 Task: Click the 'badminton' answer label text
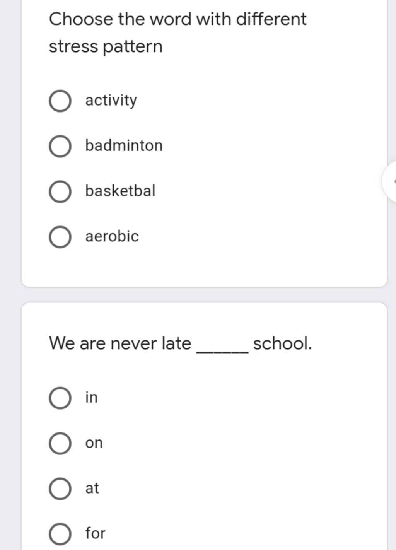pyautogui.click(x=124, y=146)
